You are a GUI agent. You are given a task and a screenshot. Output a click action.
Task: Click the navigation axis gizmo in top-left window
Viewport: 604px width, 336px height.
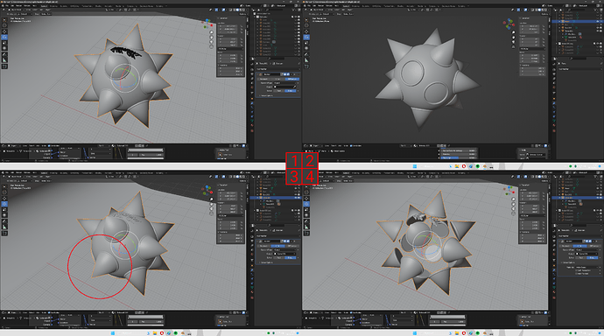pyautogui.click(x=207, y=24)
